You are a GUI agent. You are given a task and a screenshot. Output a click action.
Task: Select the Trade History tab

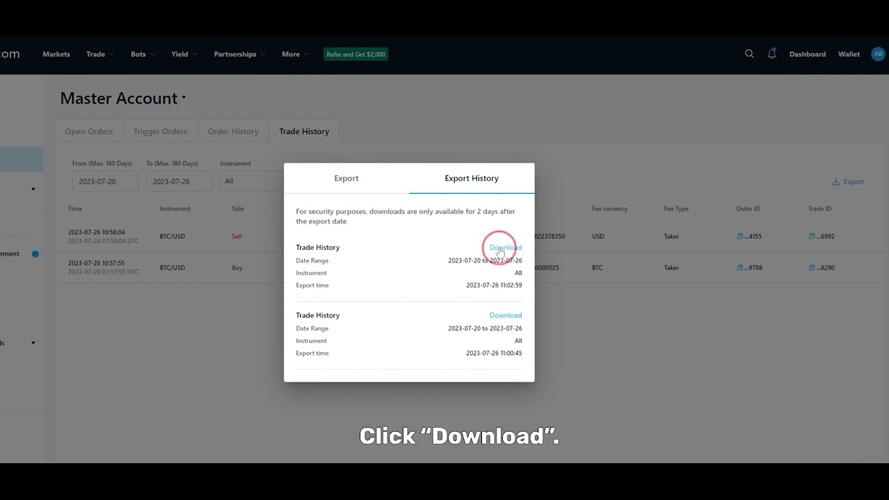(304, 131)
